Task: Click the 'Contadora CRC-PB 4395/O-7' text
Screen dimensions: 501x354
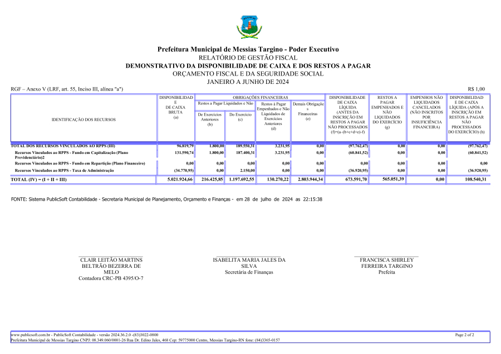Action: tap(111, 278)
